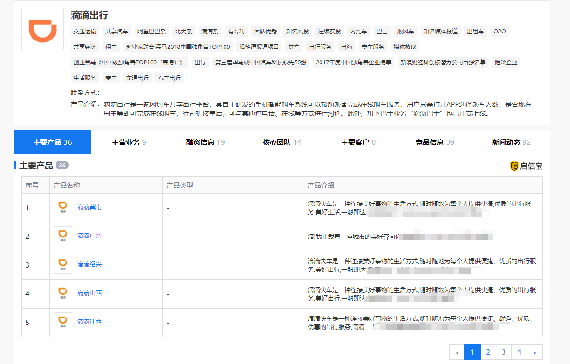Image resolution: width=570 pixels, height=364 pixels.
Task: Open the 滴滴江西 product link
Action: [x=89, y=322]
